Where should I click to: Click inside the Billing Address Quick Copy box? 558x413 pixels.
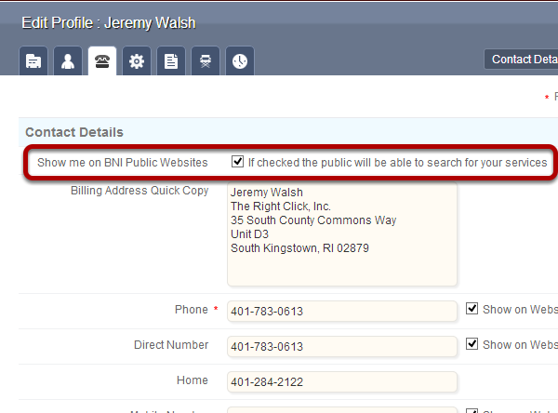point(342,233)
